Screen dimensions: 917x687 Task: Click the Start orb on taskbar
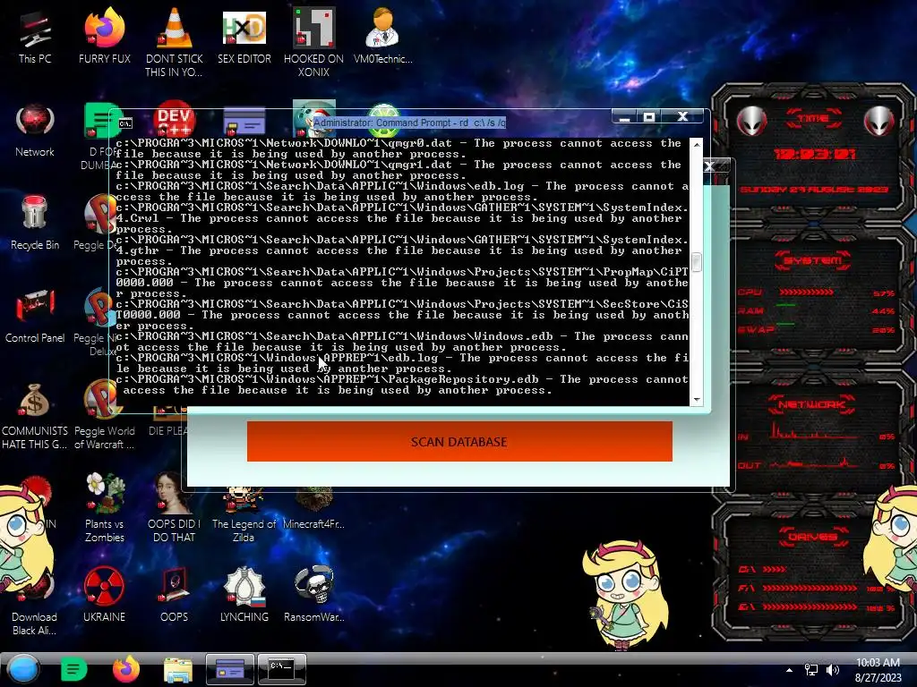(23, 669)
